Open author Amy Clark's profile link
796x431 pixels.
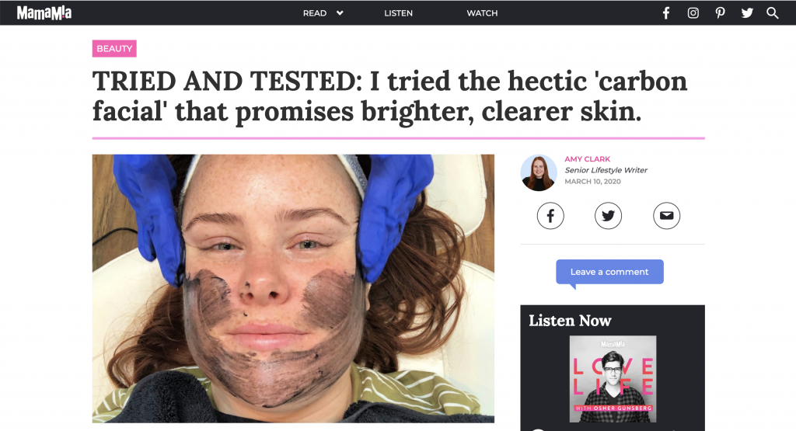click(588, 159)
